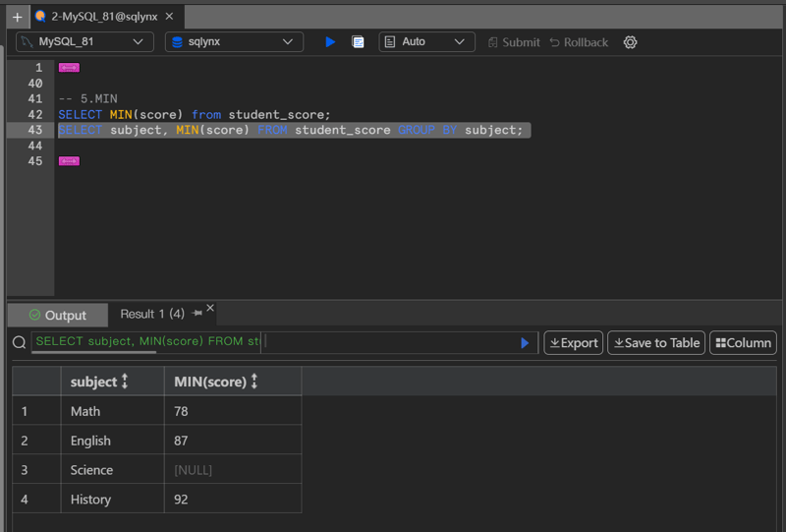
Task: Close the Result 1 tab
Action: pyautogui.click(x=210, y=308)
